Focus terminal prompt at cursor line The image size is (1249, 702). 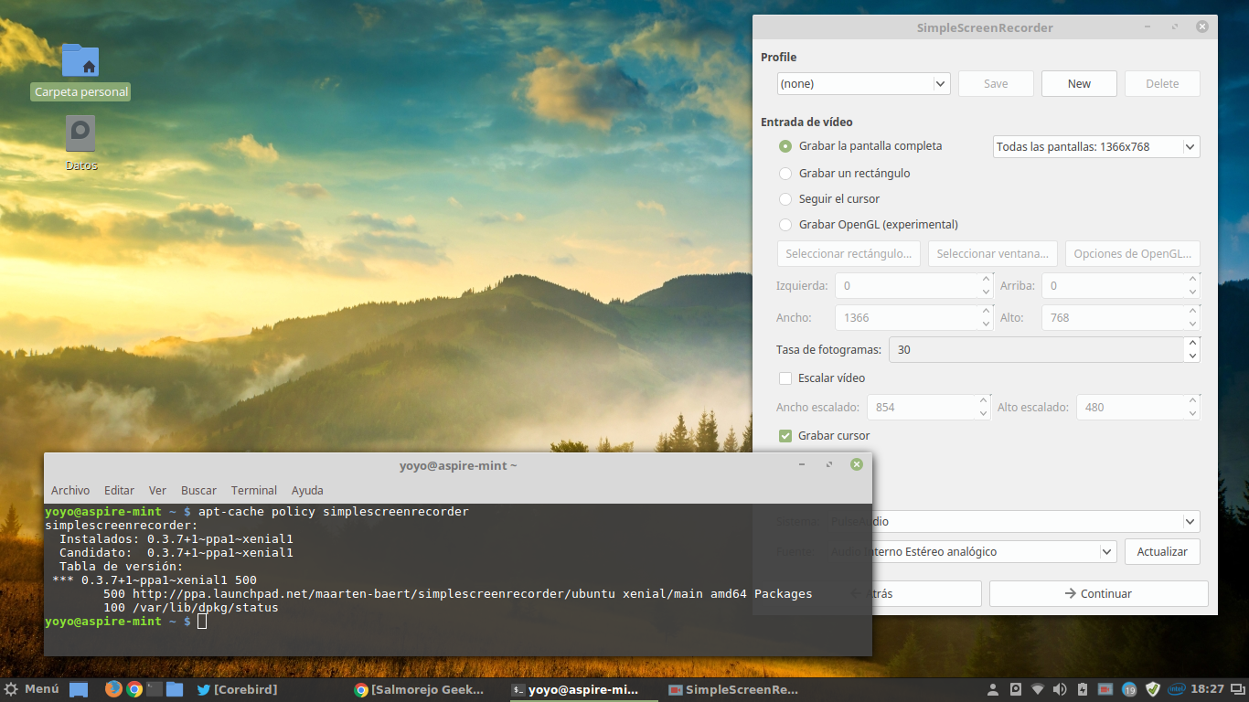click(202, 622)
